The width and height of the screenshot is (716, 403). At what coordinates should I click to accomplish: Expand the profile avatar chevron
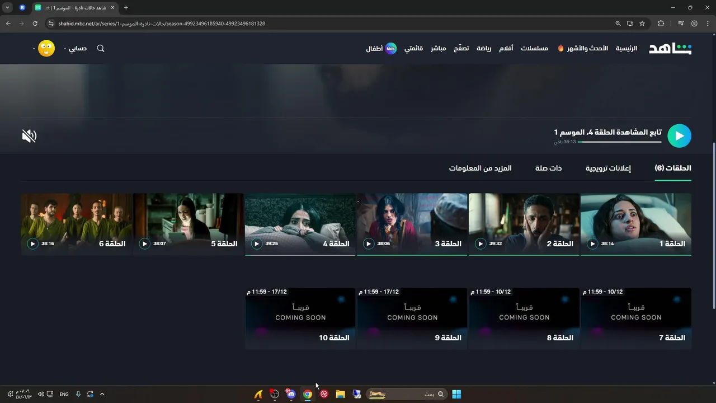[x=34, y=48]
